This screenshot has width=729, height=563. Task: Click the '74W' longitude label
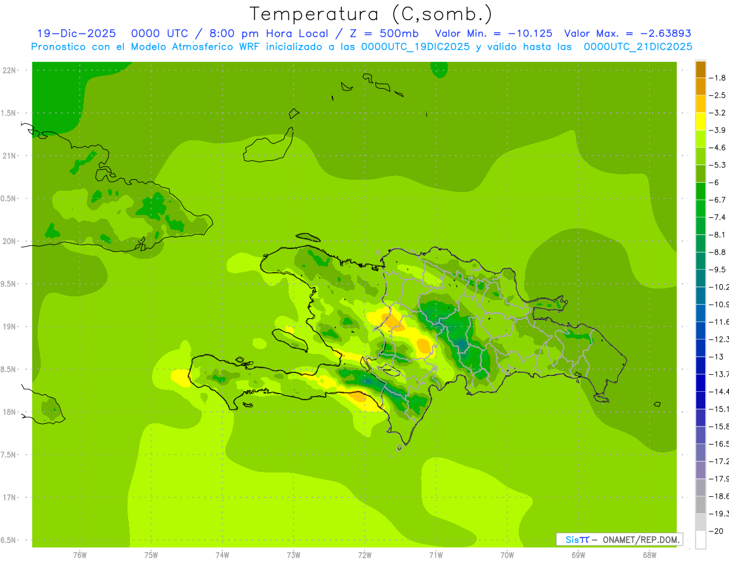pos(222,555)
